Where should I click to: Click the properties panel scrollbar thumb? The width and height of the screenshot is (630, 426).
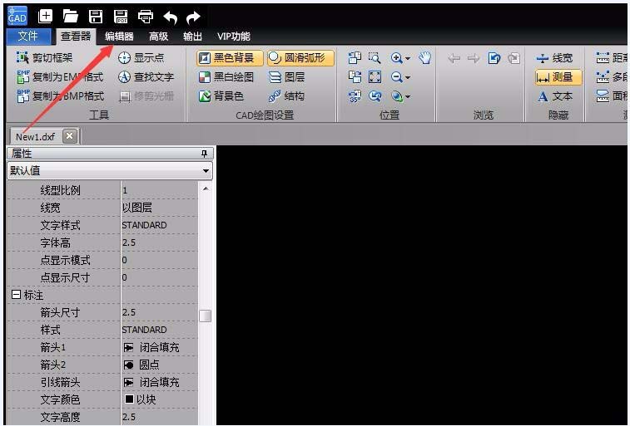(205, 316)
